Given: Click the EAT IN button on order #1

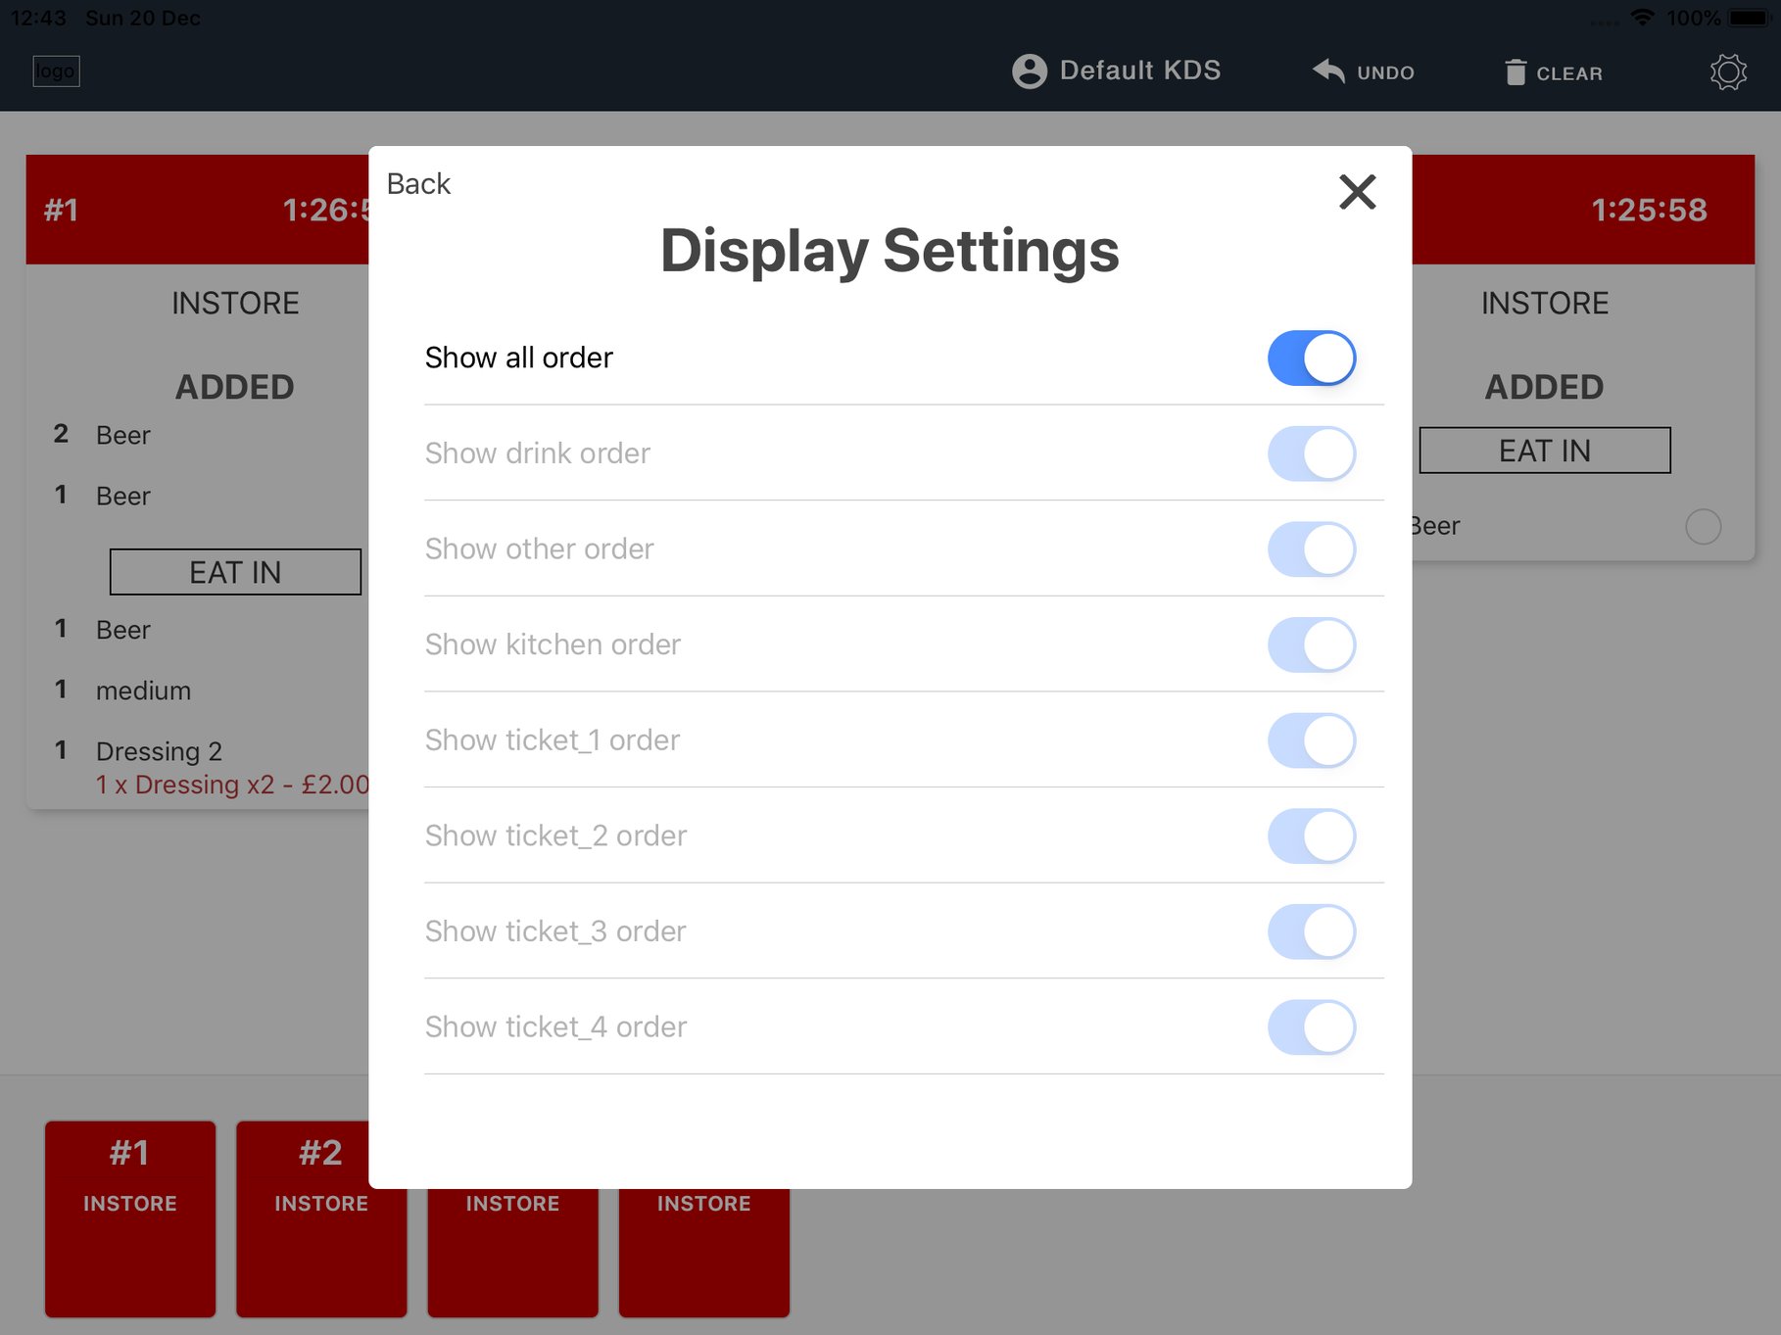Looking at the screenshot, I should click(235, 571).
